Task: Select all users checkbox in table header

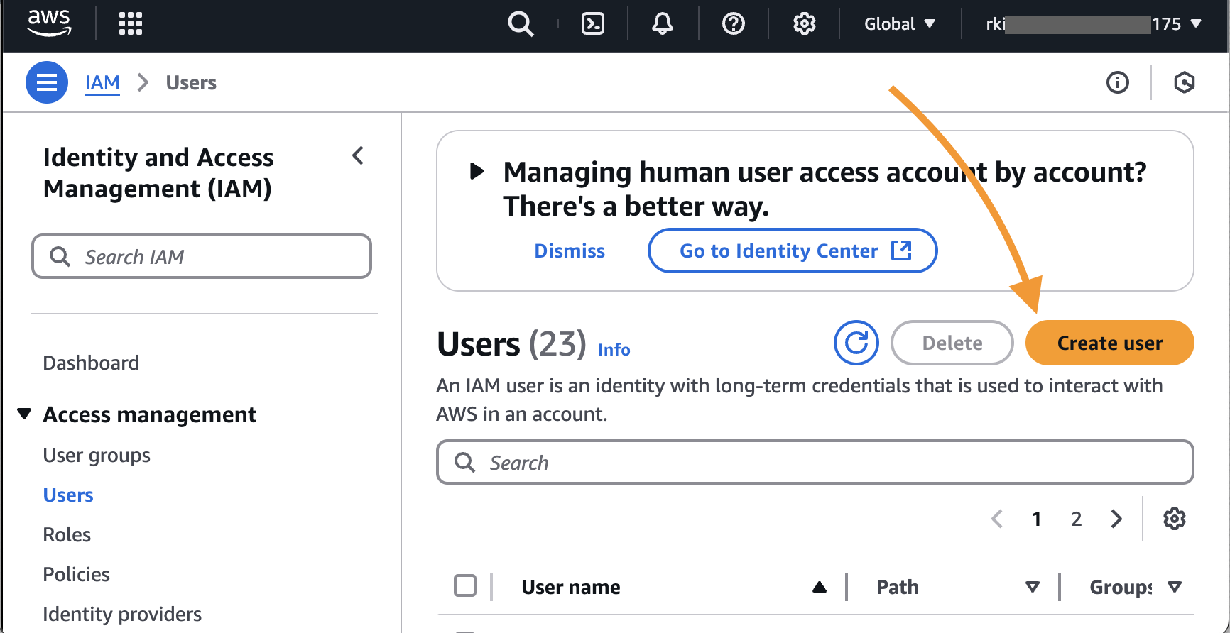Action: [x=465, y=585]
